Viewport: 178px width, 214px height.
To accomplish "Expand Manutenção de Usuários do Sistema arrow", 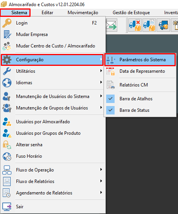I will click(x=101, y=96).
